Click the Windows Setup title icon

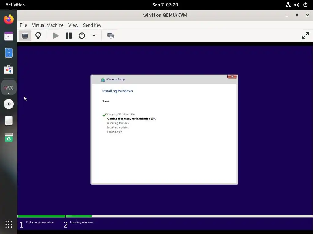click(x=103, y=80)
